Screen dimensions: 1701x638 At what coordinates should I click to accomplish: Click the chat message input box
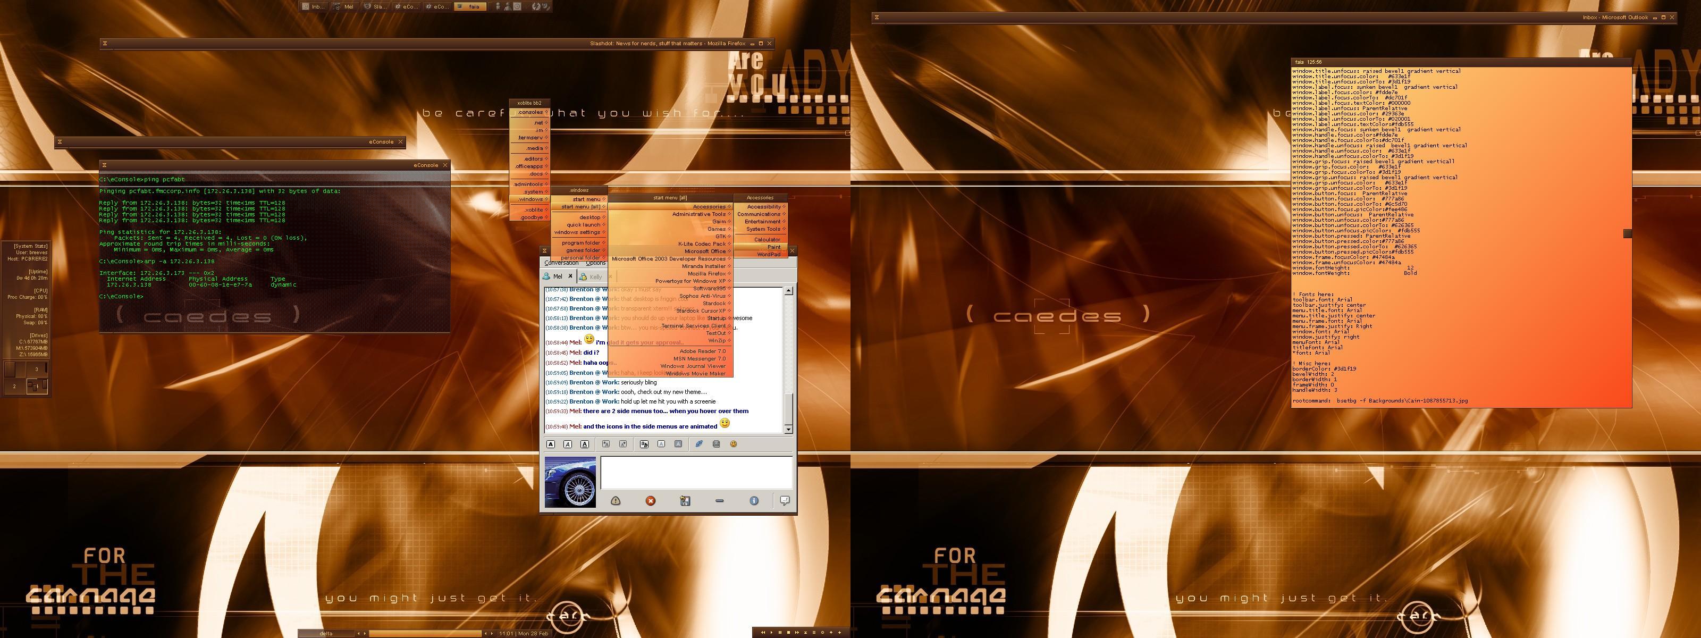click(x=696, y=473)
